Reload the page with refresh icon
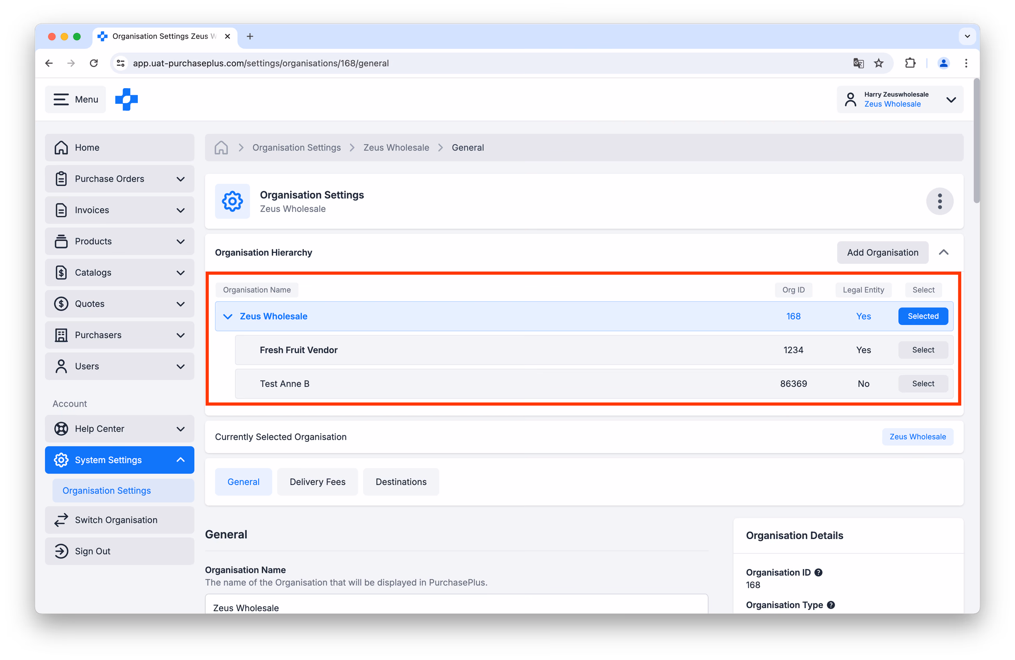The width and height of the screenshot is (1015, 660). pyautogui.click(x=94, y=63)
